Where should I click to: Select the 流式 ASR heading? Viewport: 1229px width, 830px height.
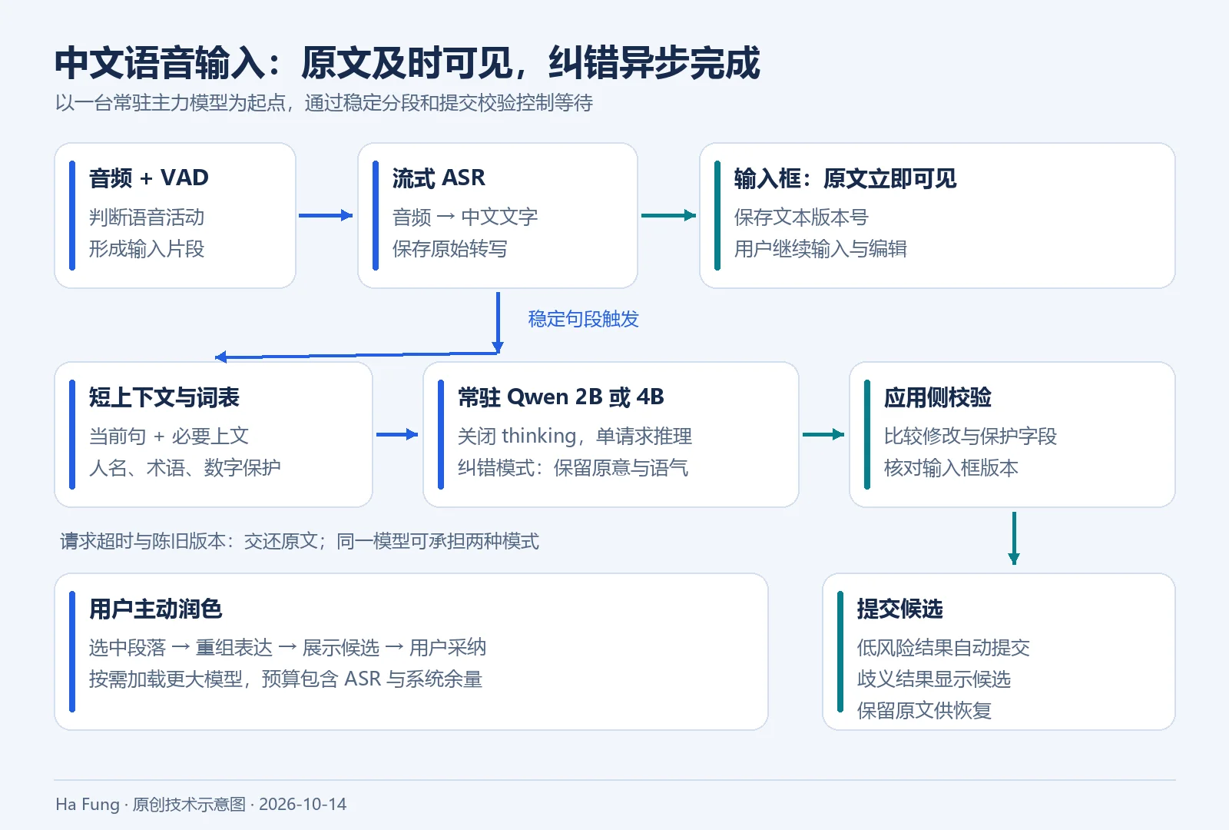click(439, 178)
